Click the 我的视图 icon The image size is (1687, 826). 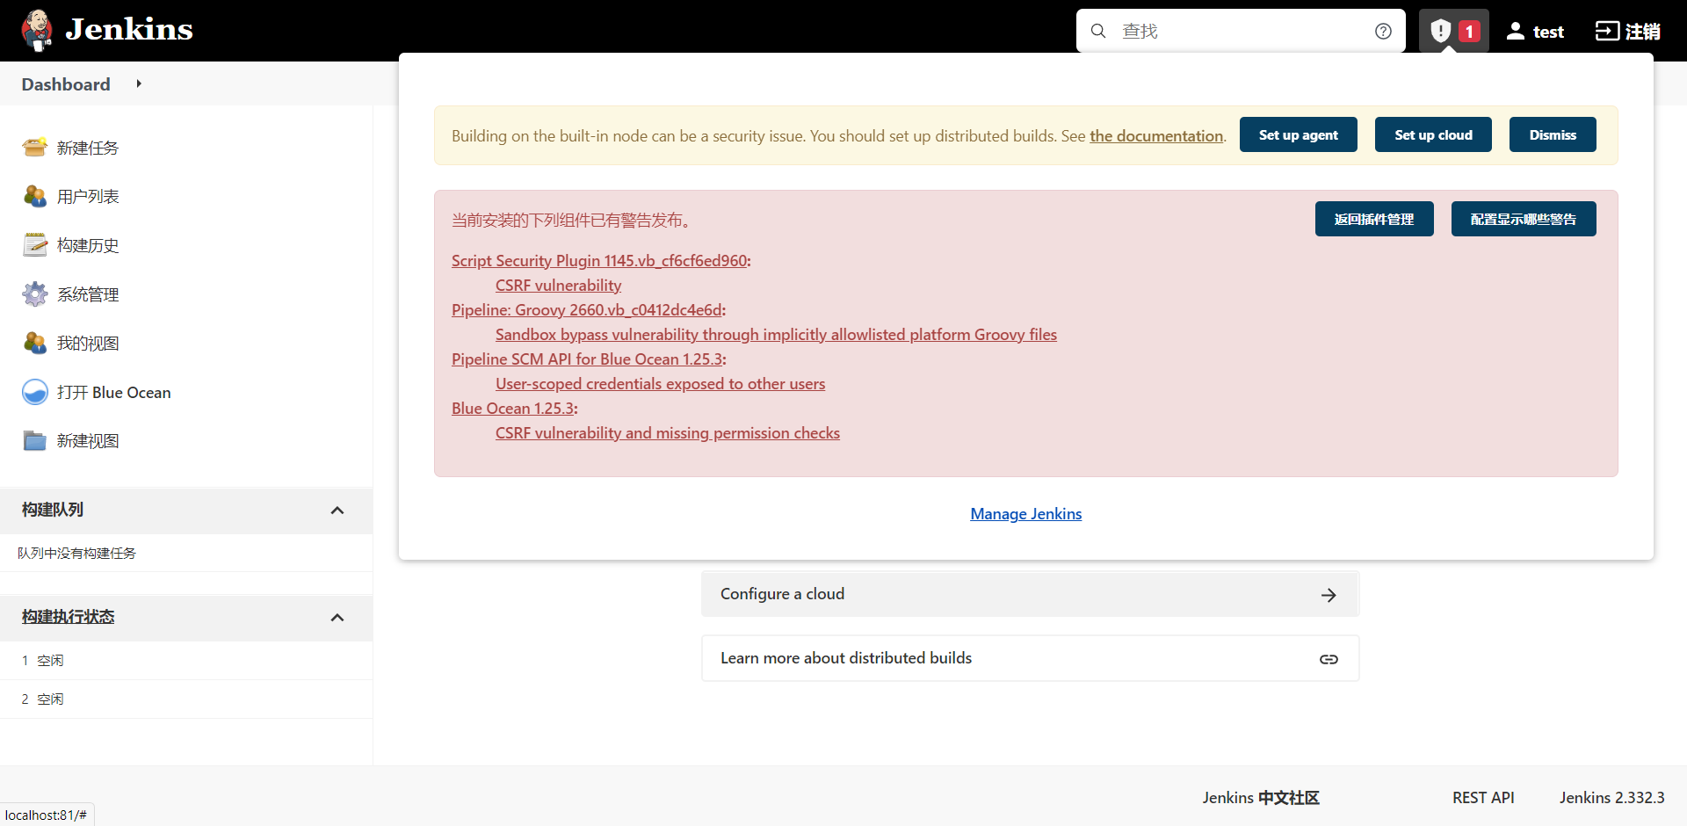(x=35, y=343)
